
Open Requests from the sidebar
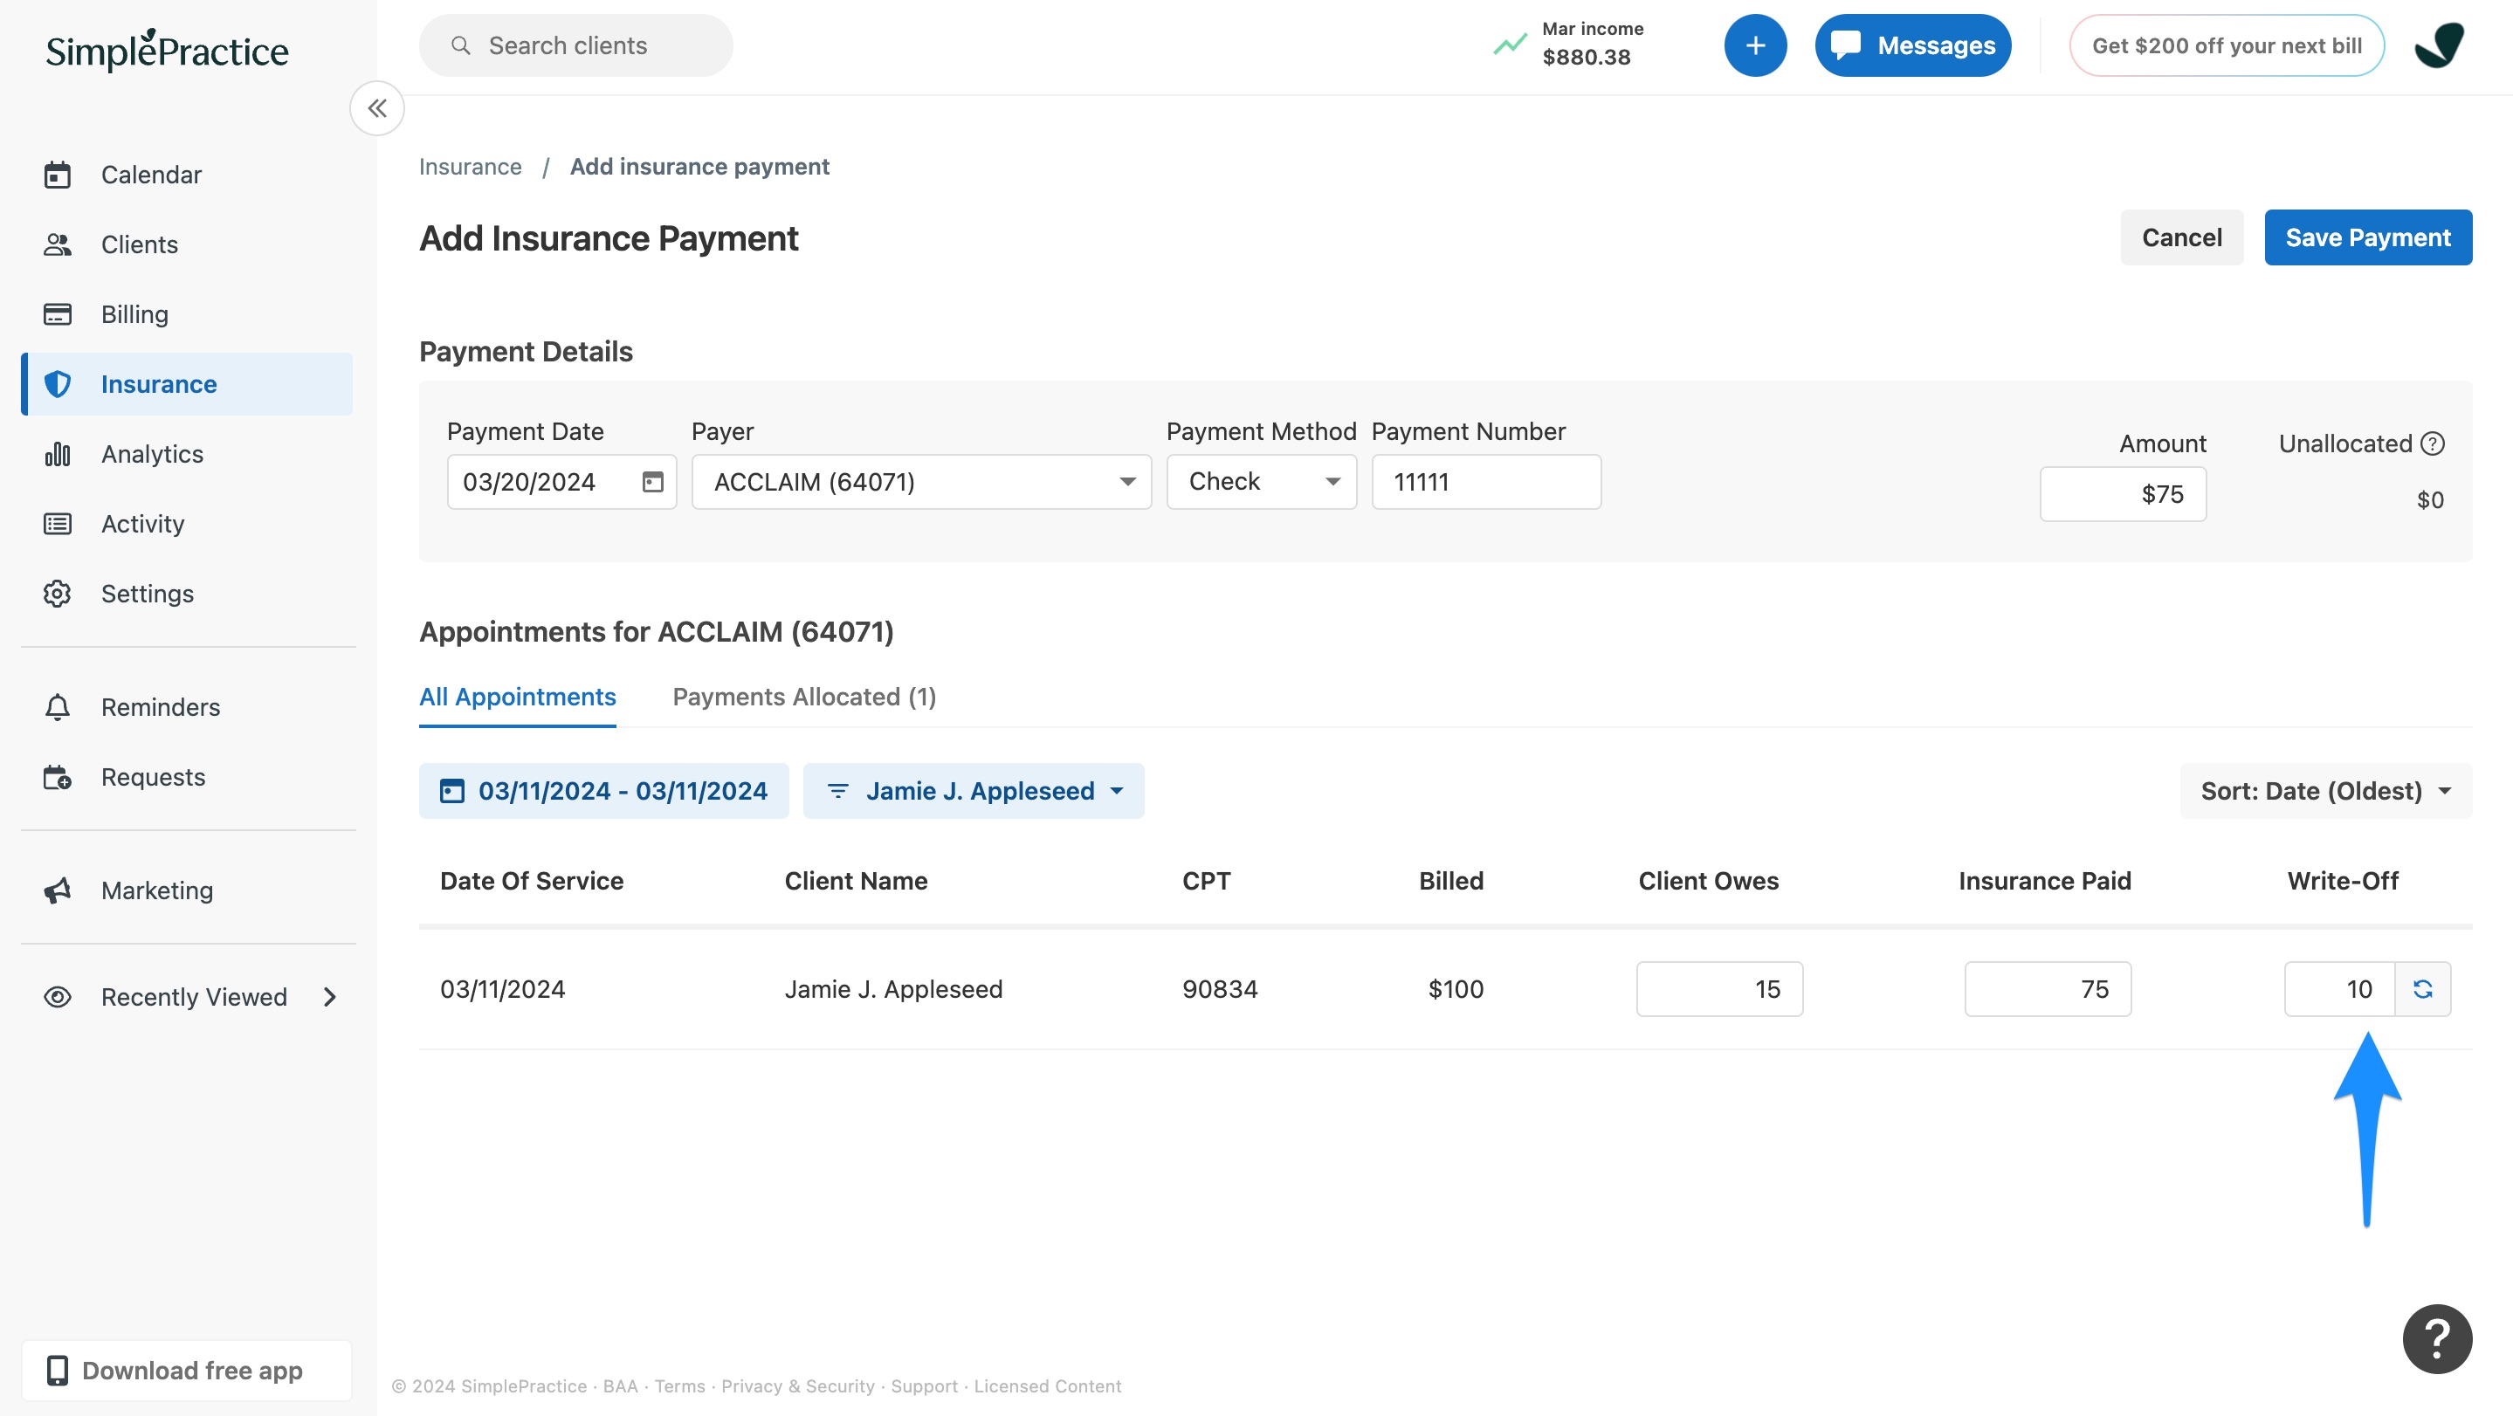coord(188,777)
